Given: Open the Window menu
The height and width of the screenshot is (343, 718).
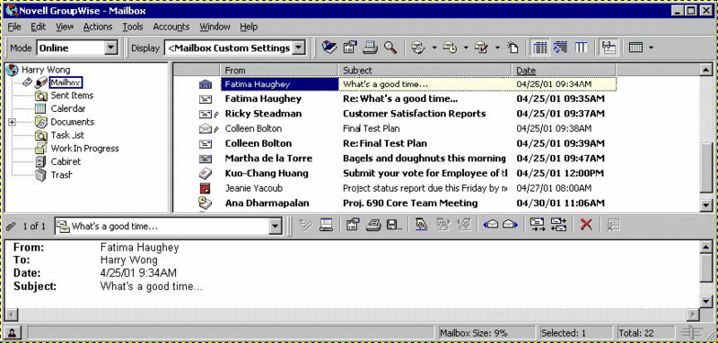Looking at the screenshot, I should point(215,27).
